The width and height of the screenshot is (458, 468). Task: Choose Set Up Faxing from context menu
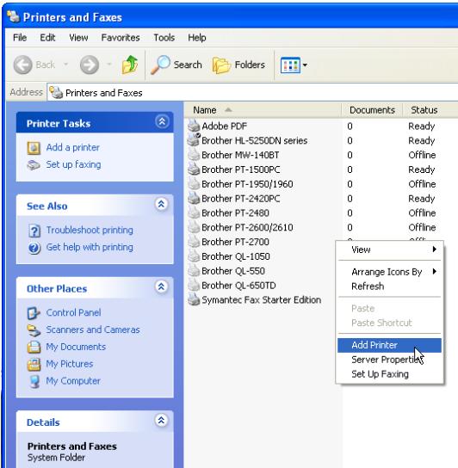389,374
